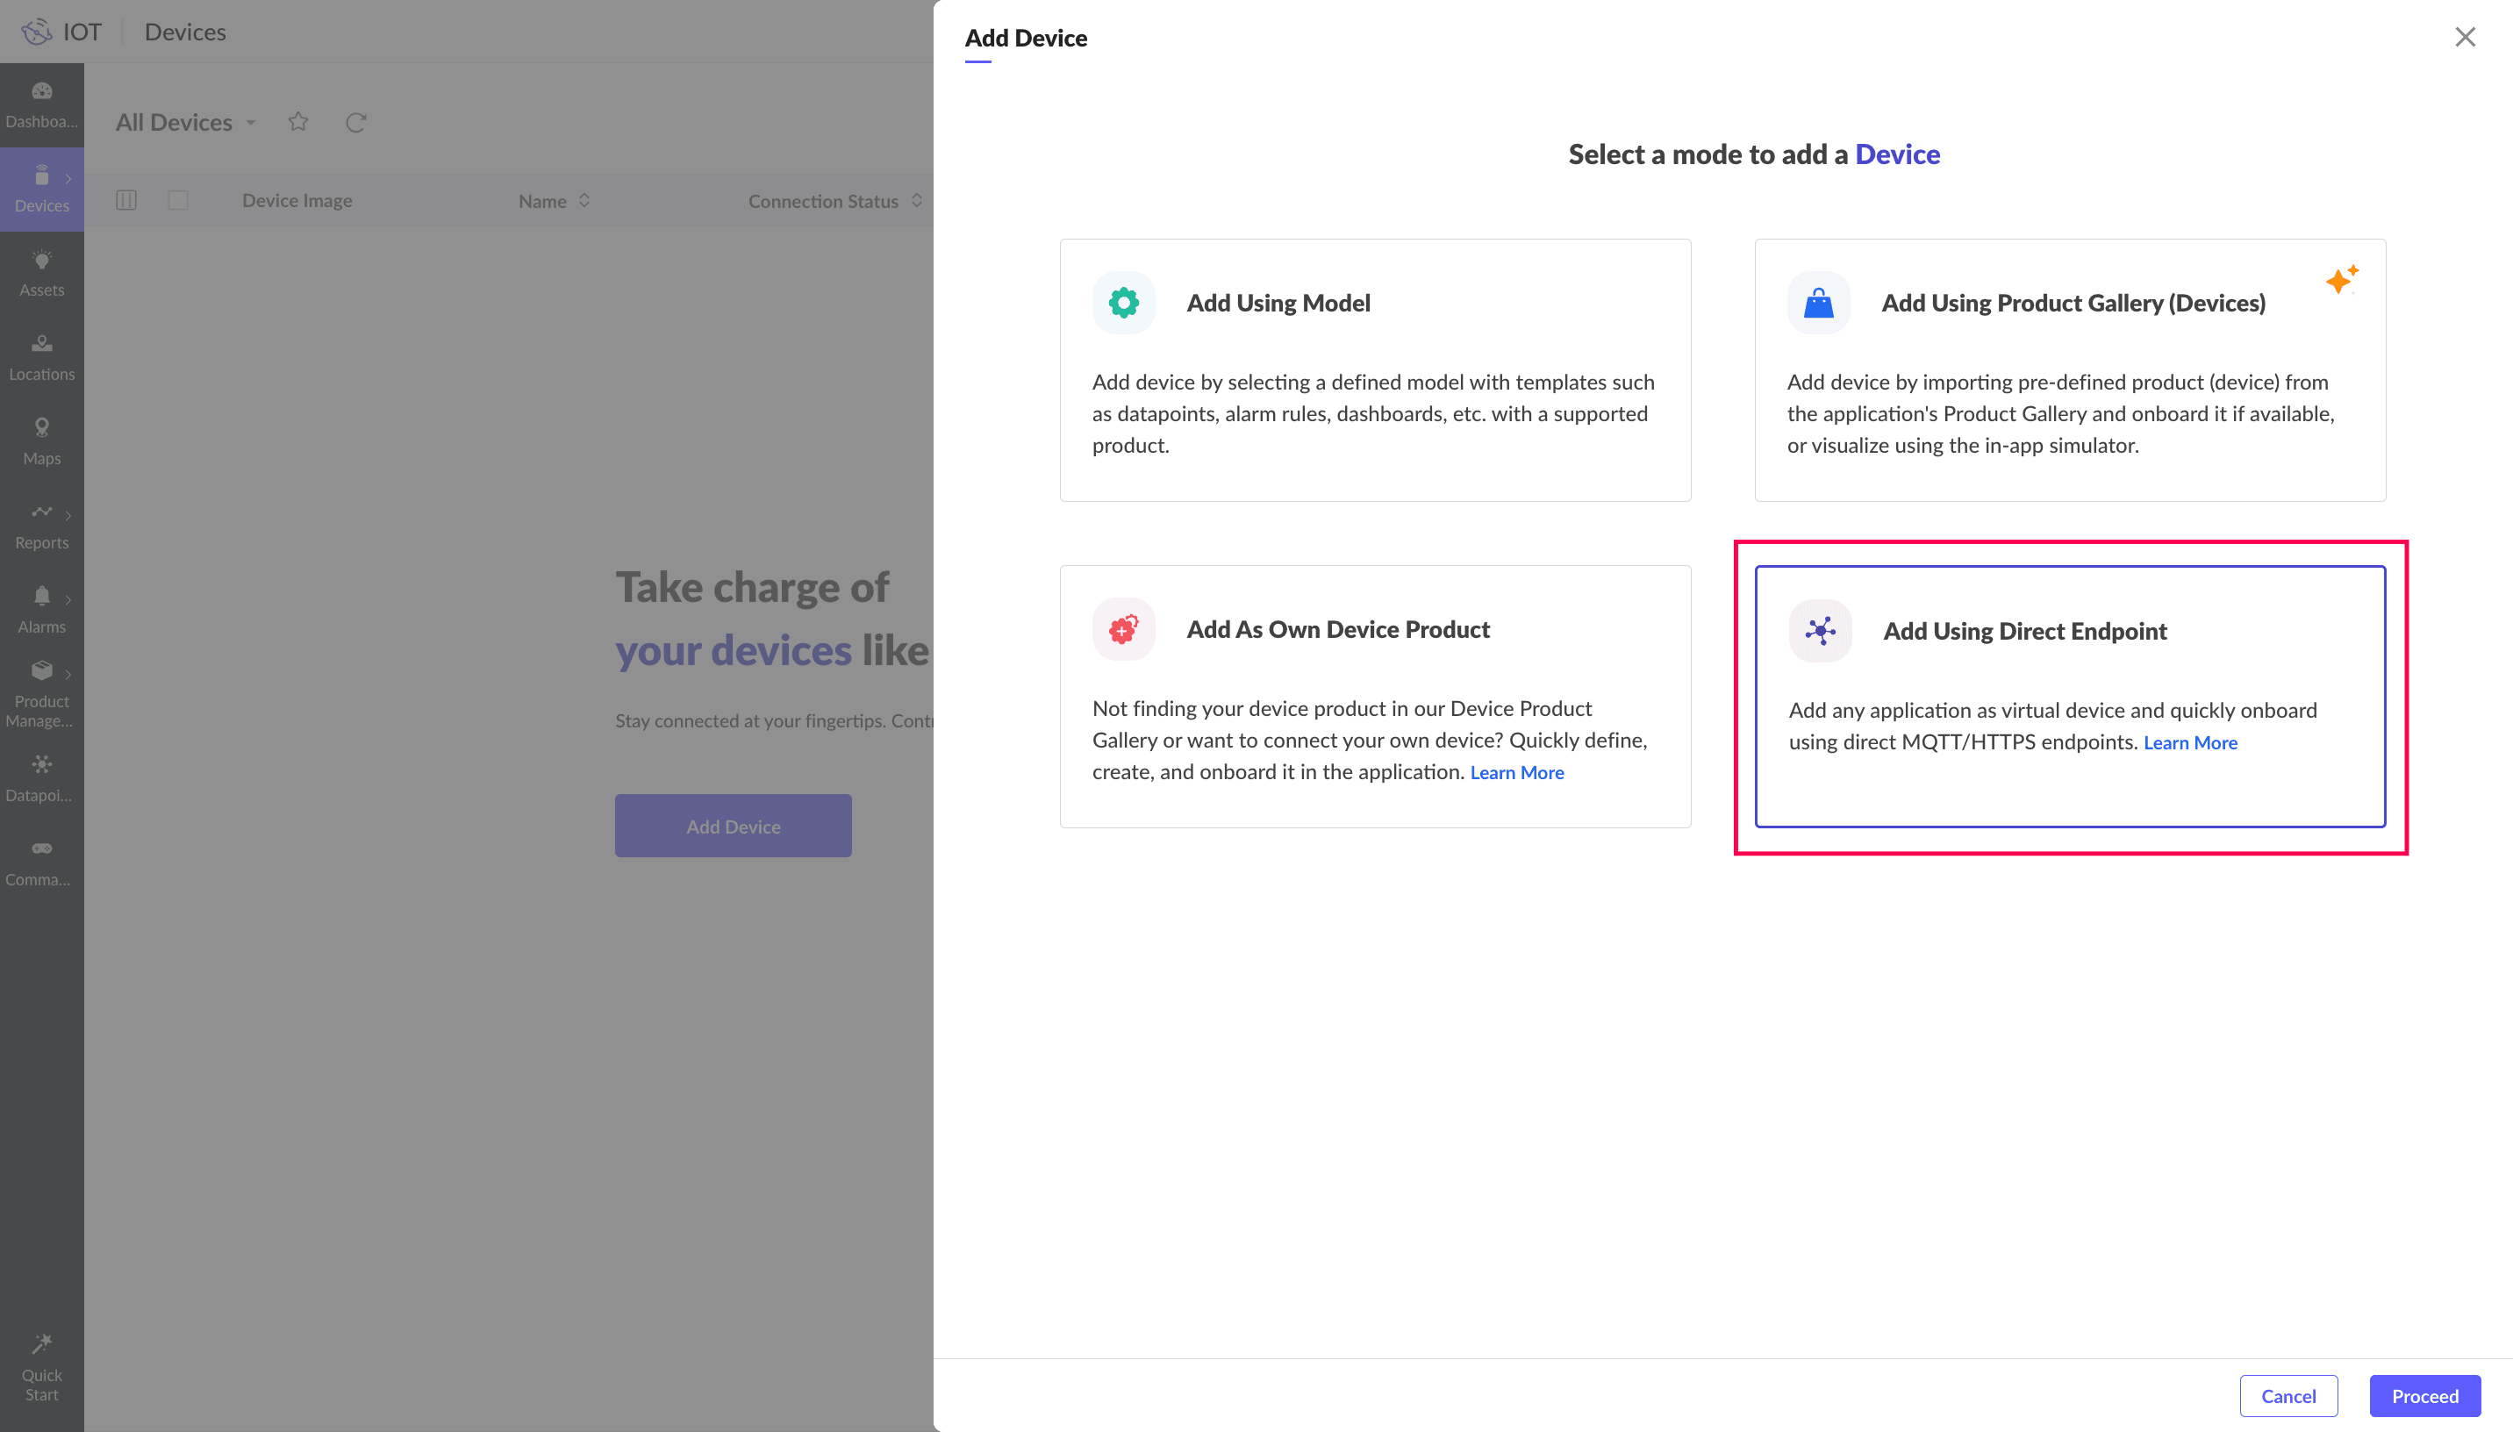
Task: Open the Maps pin icon
Action: [x=41, y=428]
